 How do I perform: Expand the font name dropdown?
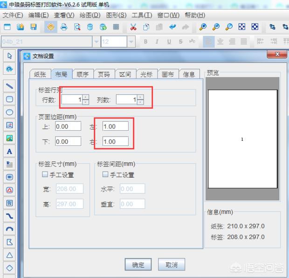tap(96, 42)
